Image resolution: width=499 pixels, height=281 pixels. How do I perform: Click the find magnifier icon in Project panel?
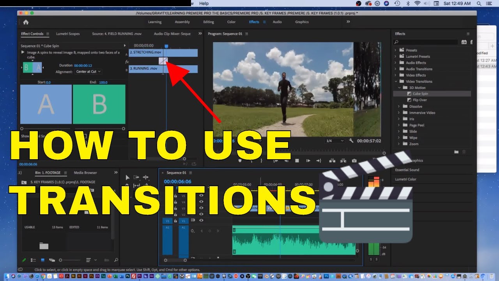(x=116, y=260)
